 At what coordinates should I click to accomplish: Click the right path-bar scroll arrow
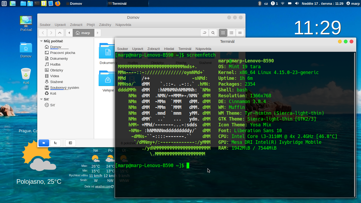coord(98,33)
